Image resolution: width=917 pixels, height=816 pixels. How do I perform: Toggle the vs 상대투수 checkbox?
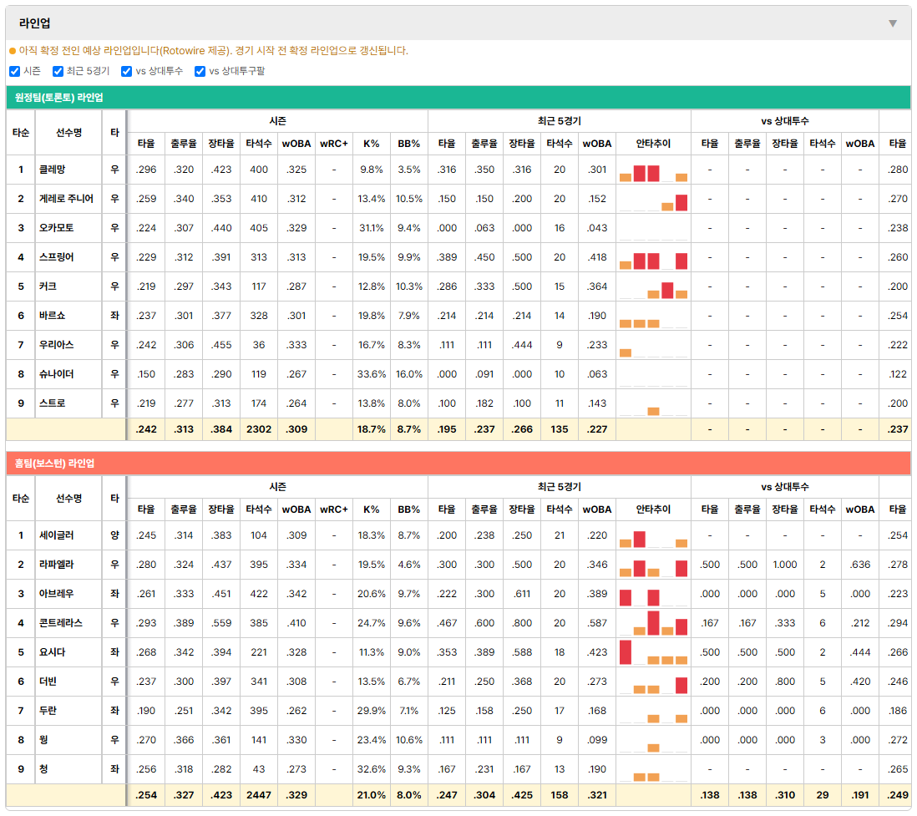[126, 71]
